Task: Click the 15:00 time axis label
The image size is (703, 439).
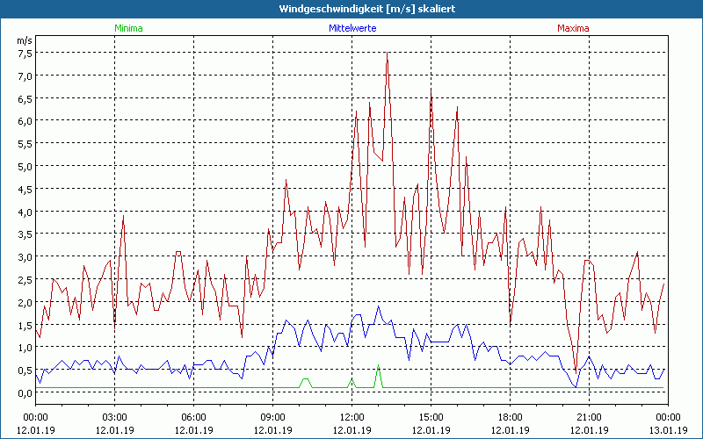Action: coord(431,416)
